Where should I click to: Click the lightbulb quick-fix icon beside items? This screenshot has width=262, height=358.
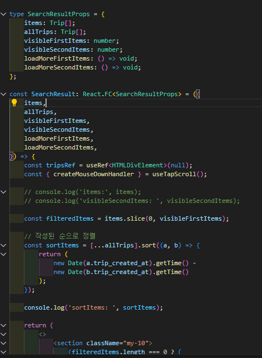coord(14,103)
